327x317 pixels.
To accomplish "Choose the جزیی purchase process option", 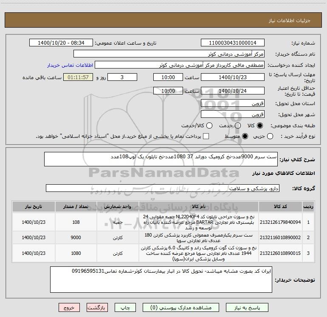I will [x=270, y=136].
